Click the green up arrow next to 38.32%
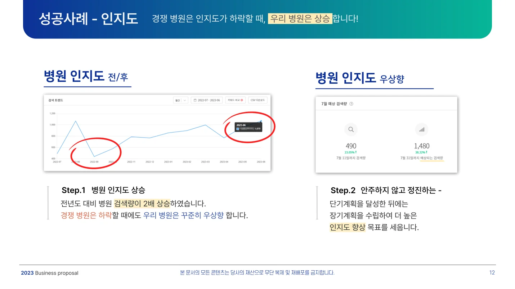This screenshot has height=289, width=515. tap(426, 152)
